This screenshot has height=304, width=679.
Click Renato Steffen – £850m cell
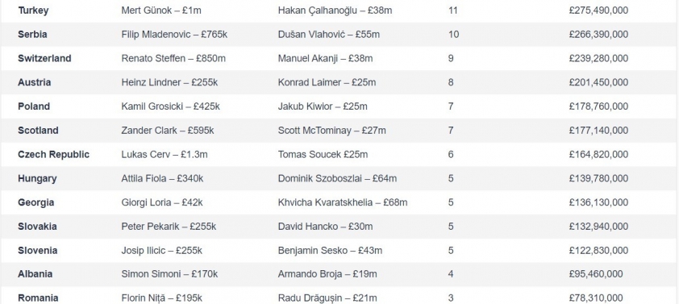click(173, 58)
